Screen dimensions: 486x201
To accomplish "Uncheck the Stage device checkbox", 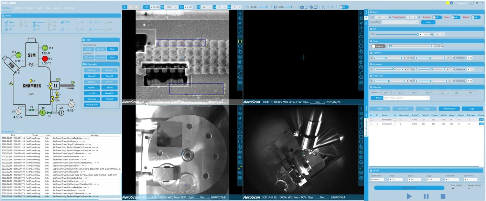I will [x=6, y=22].
